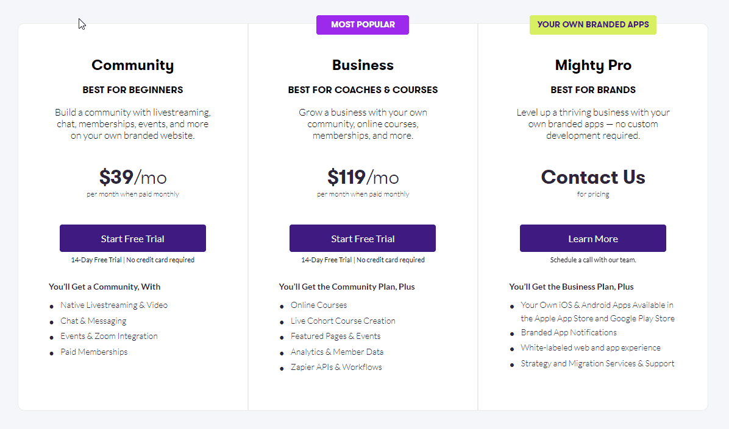This screenshot has height=429, width=729.
Task: Click BEST FOR COACHES & COURSES subtitle
Action: coord(363,89)
